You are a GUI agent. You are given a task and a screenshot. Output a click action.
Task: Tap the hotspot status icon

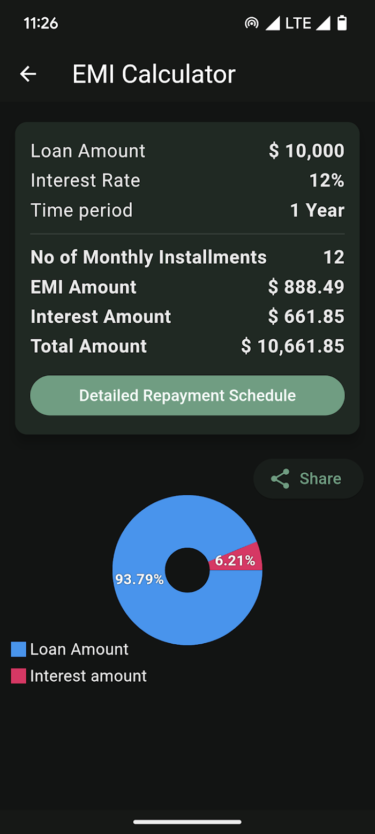(x=251, y=23)
